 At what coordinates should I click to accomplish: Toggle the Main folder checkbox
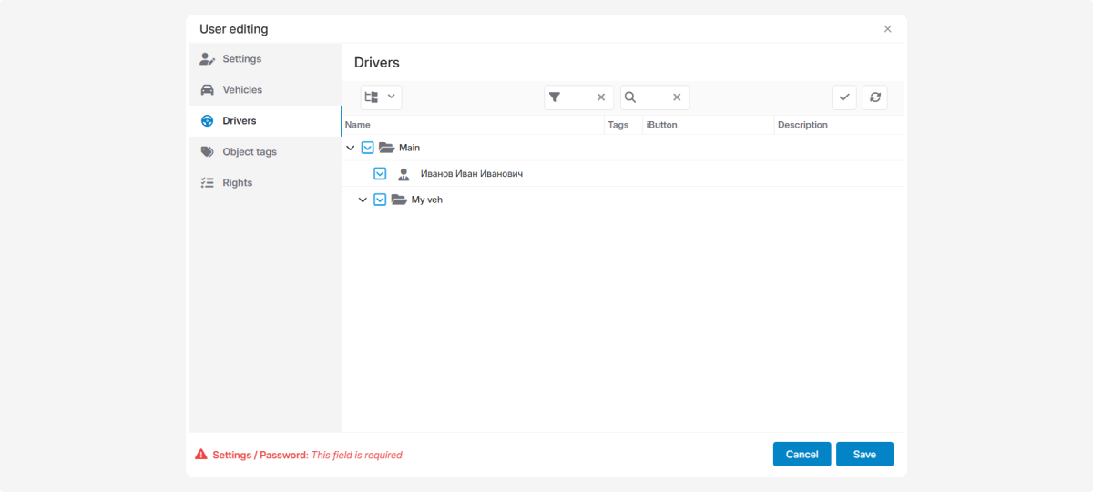pos(368,148)
